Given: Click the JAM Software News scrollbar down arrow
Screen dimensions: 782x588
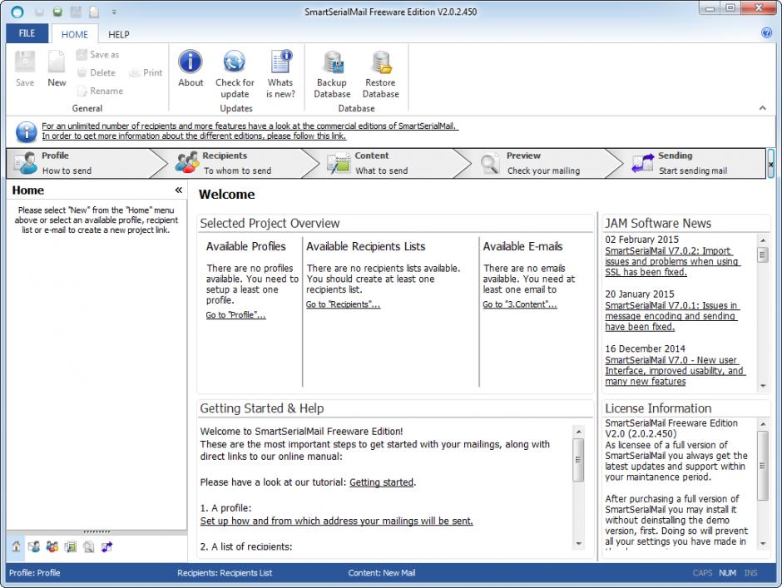Looking at the screenshot, I should tap(763, 386).
